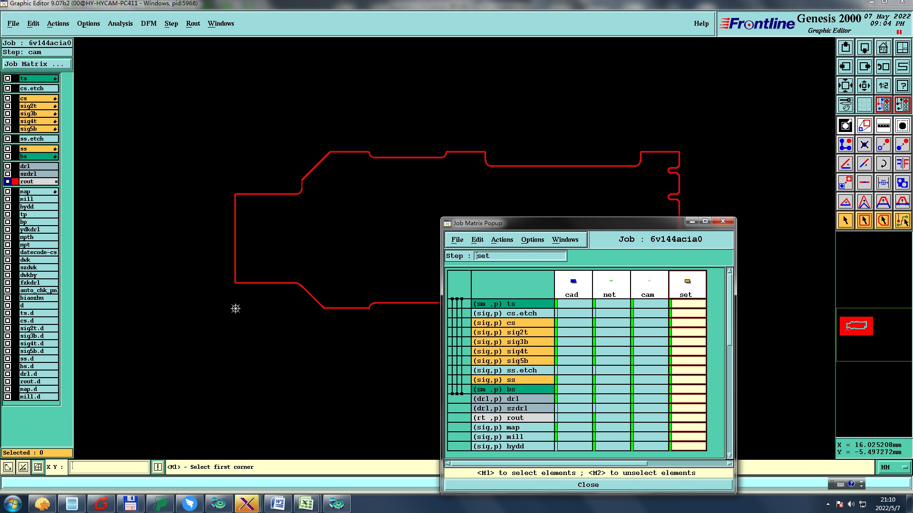Select the net selection arrow tool
The image size is (913, 513).
[x=902, y=220]
